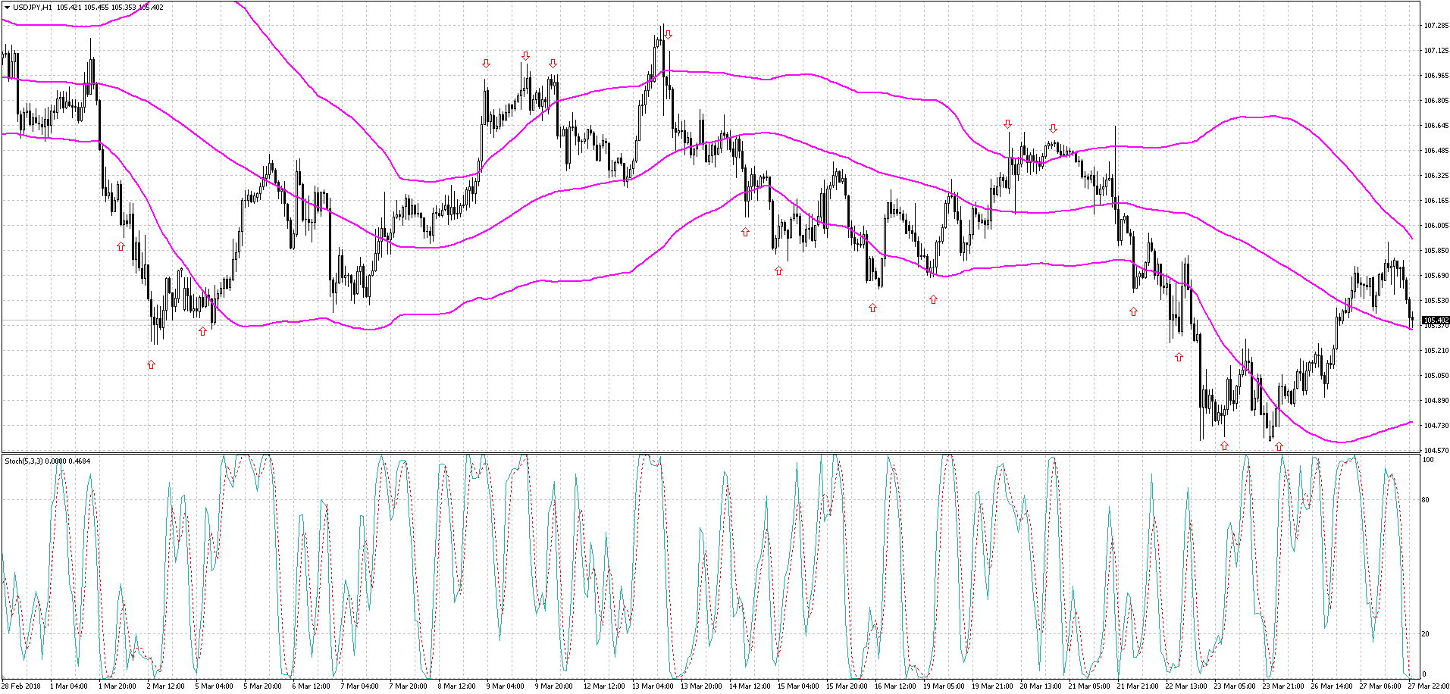Image resolution: width=1450 pixels, height=694 pixels.
Task: Click the red up arrow below the 21 Mar 21:00 drop
Action: (x=1133, y=311)
